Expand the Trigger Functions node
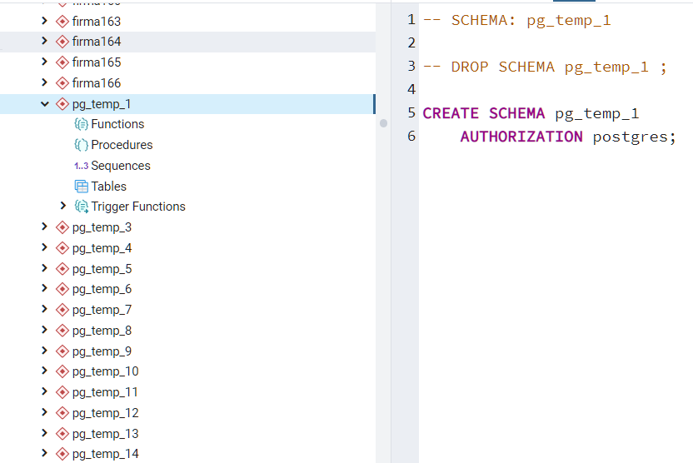Image resolution: width=693 pixels, height=463 pixels. click(x=63, y=206)
